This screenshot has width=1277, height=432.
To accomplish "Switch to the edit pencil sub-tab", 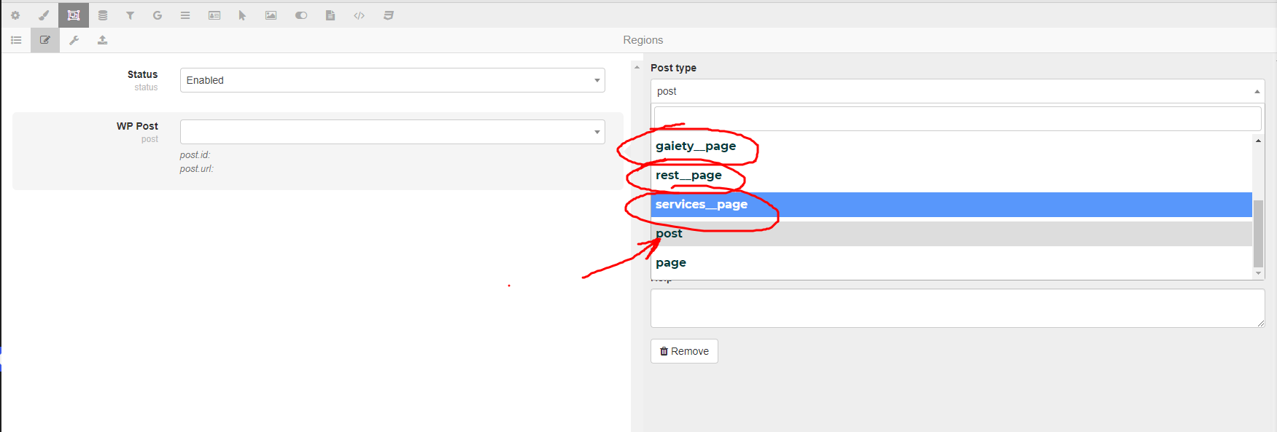I will tap(45, 40).
